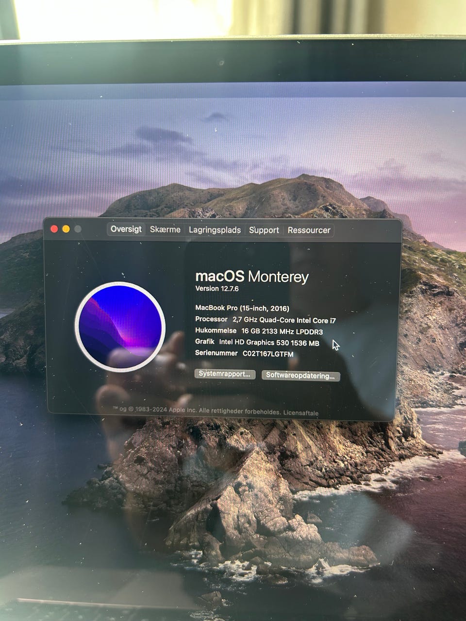
Task: Open the Support tab
Action: point(264,230)
